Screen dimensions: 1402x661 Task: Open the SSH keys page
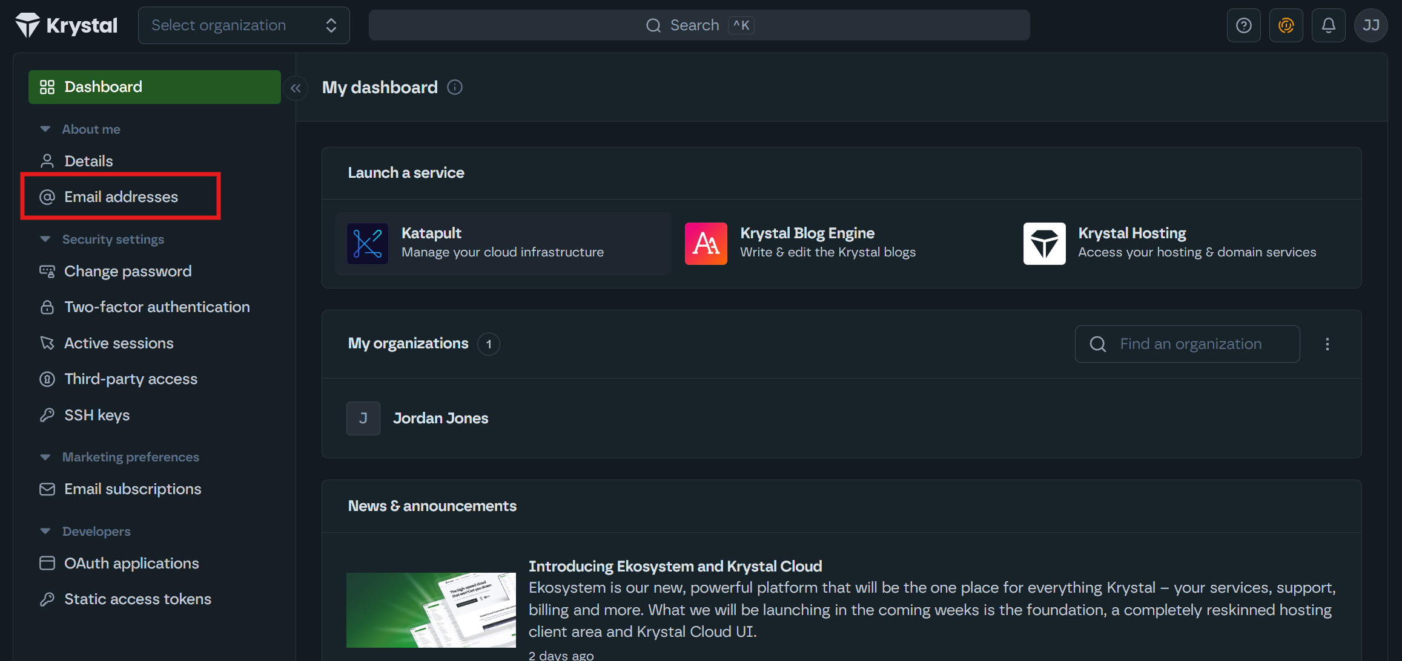(97, 415)
